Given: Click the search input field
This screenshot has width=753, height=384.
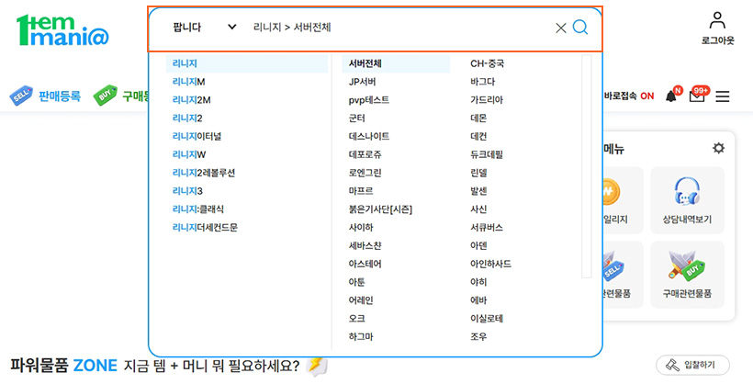Looking at the screenshot, I should click(395, 28).
